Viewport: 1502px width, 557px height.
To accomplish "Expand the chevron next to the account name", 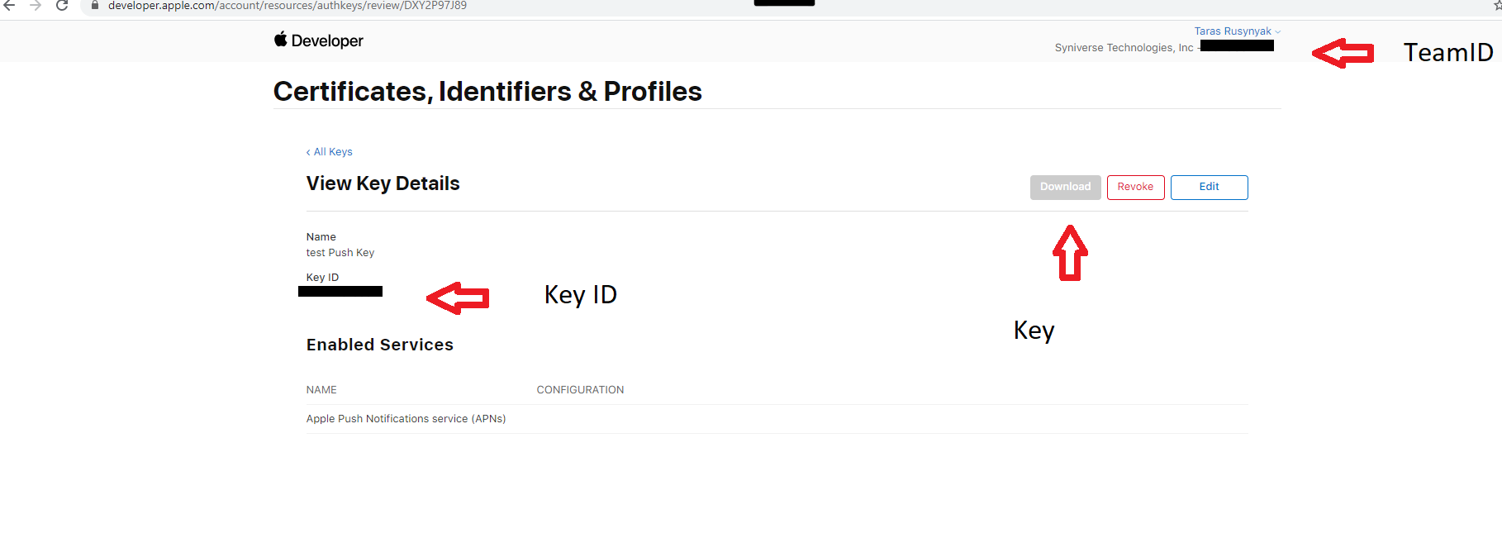I will (1278, 32).
